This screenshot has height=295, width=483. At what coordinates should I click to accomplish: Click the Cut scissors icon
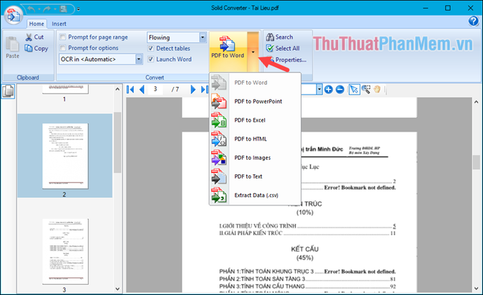click(29, 37)
